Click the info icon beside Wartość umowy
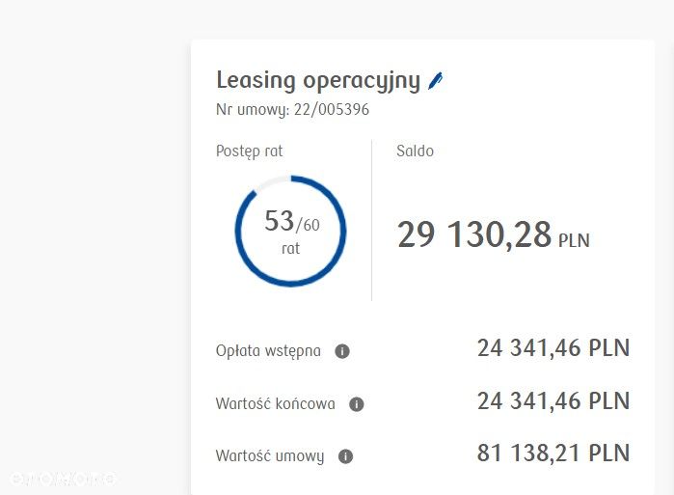Screen dimensions: 674x495 [x=345, y=456]
